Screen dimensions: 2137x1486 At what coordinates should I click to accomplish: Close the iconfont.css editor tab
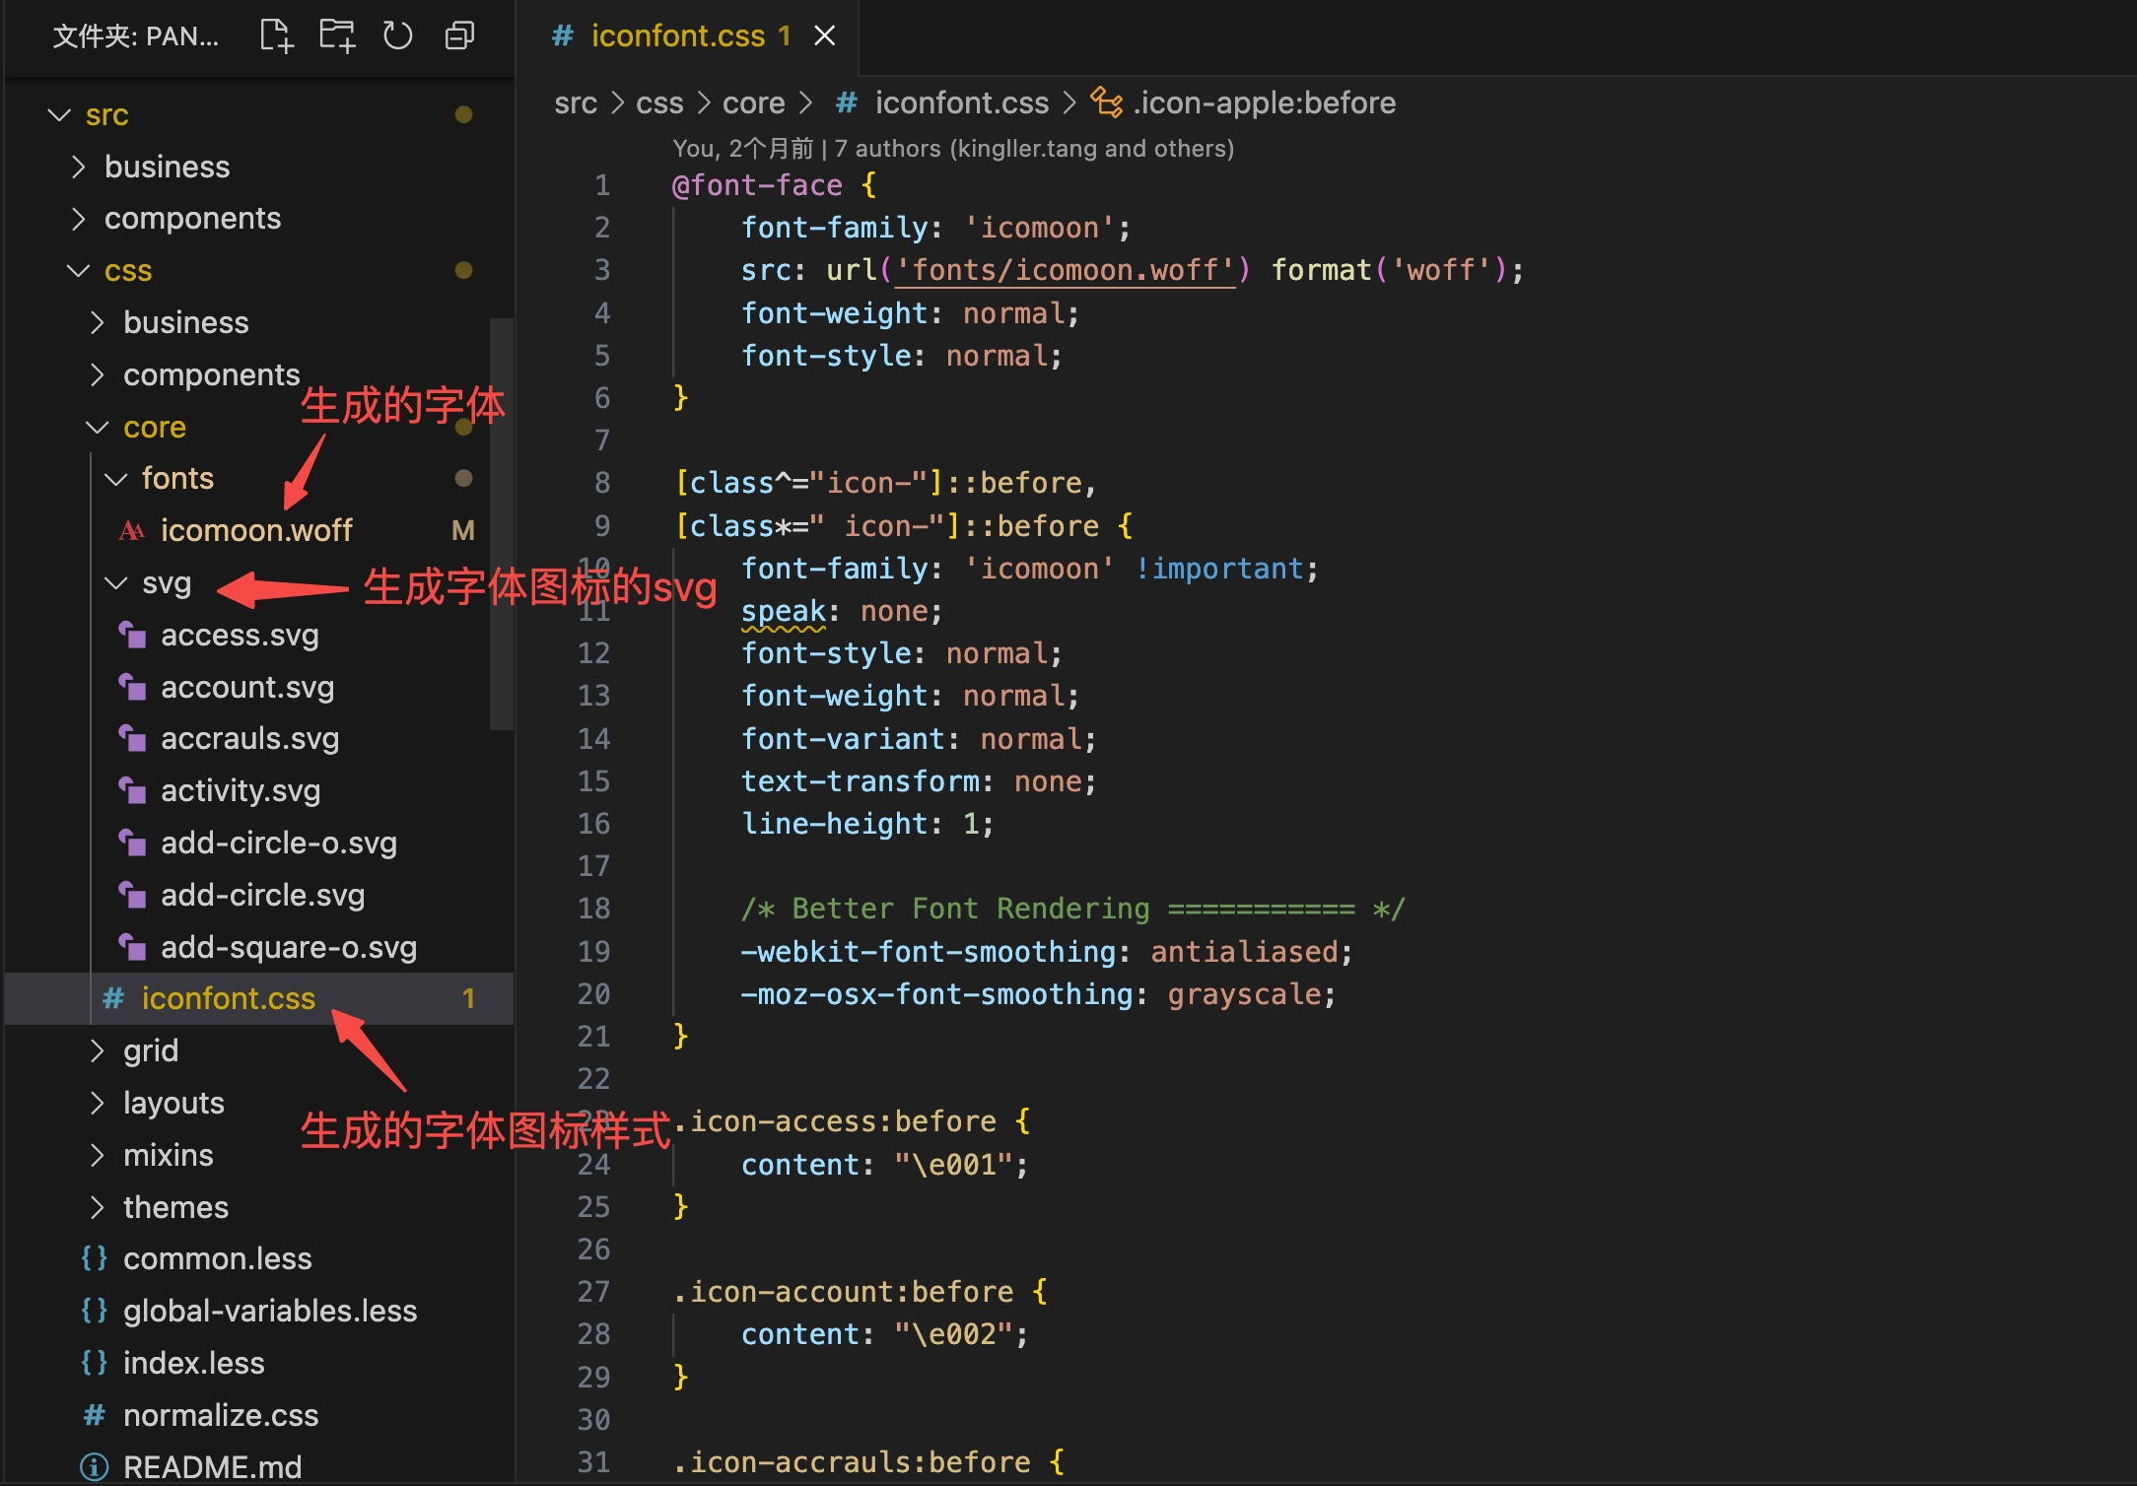[825, 36]
